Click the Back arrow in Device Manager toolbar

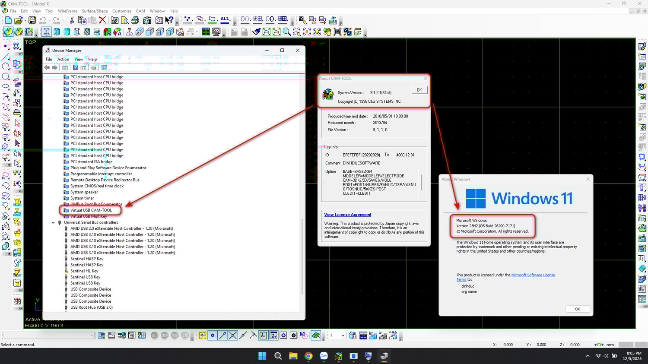tap(47, 68)
